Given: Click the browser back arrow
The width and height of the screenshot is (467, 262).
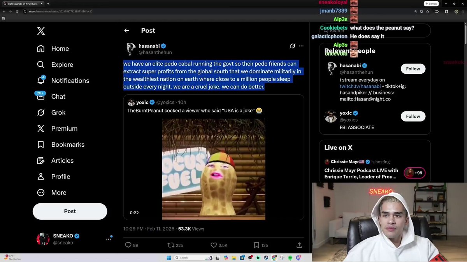Looking at the screenshot, I should tap(4, 11).
